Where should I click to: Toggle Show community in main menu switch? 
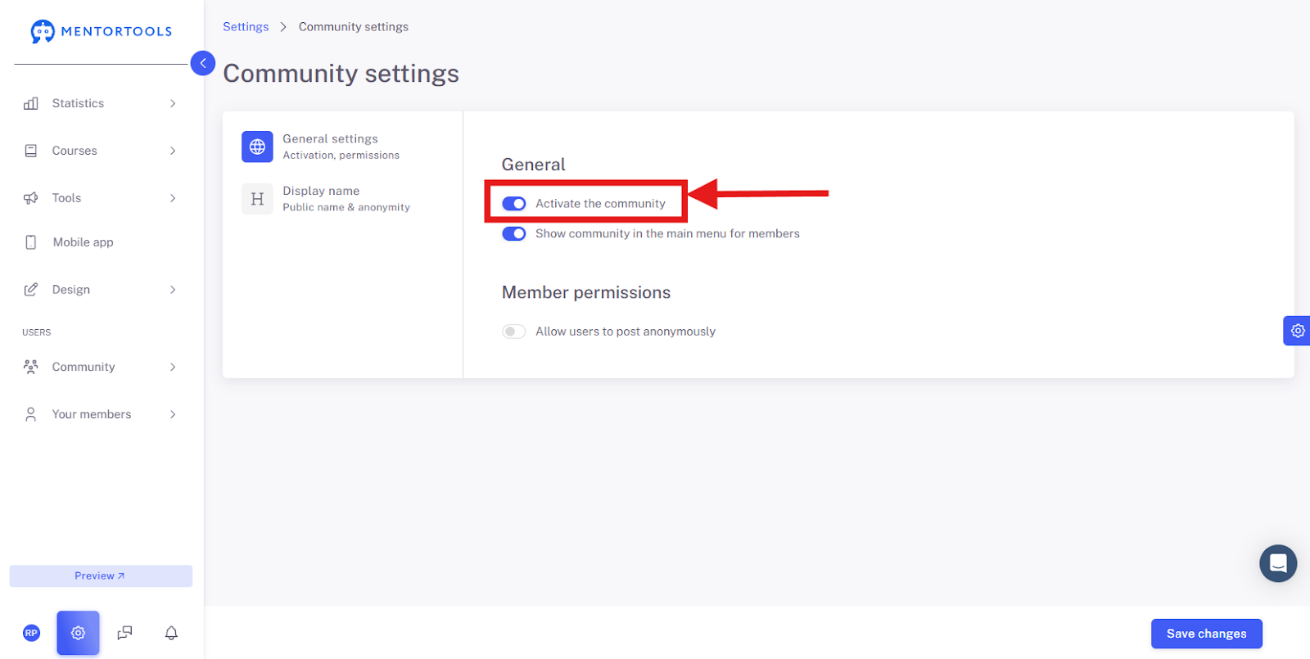coord(514,233)
